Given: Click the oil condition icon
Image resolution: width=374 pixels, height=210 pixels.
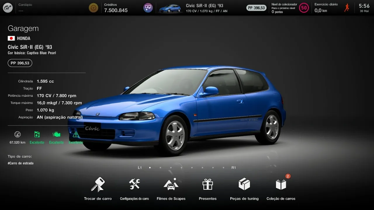Looking at the screenshot, I should pos(37,134).
